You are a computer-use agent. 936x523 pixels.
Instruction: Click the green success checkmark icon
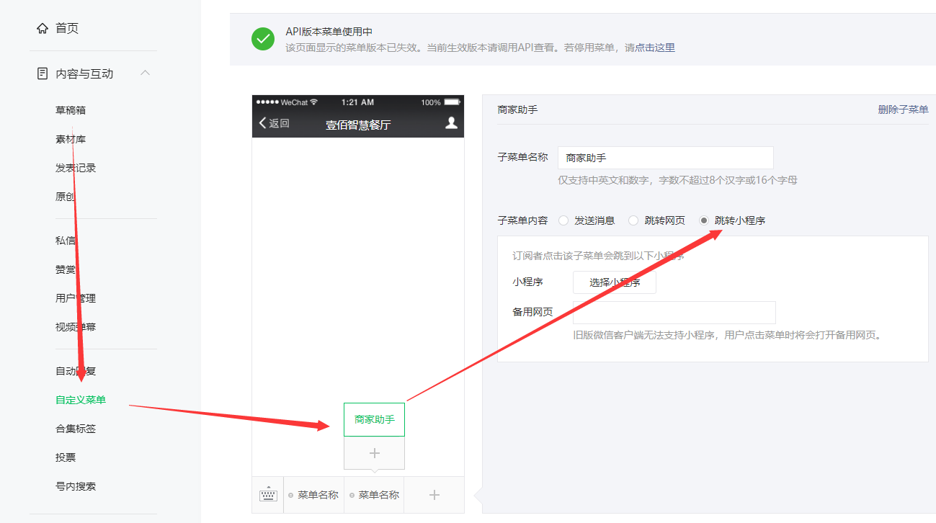pos(263,39)
